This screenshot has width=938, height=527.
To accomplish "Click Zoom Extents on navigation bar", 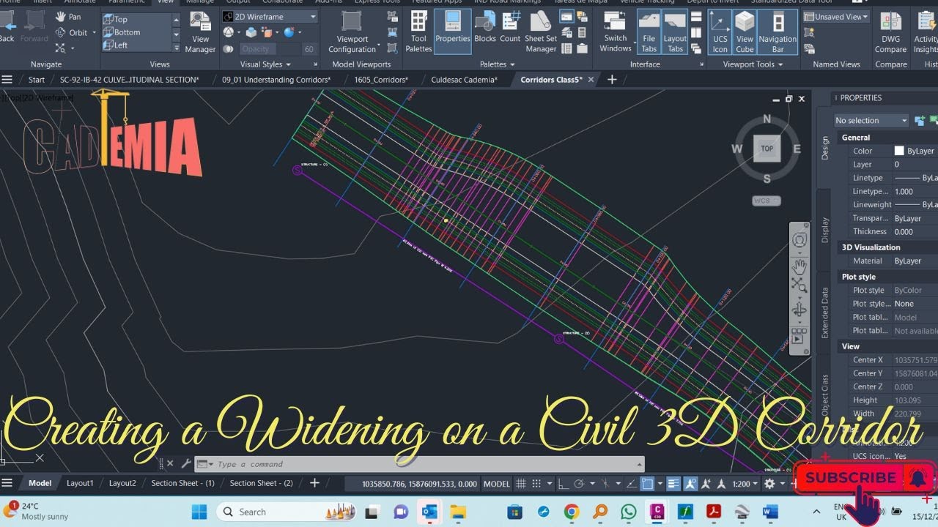I will (799, 285).
